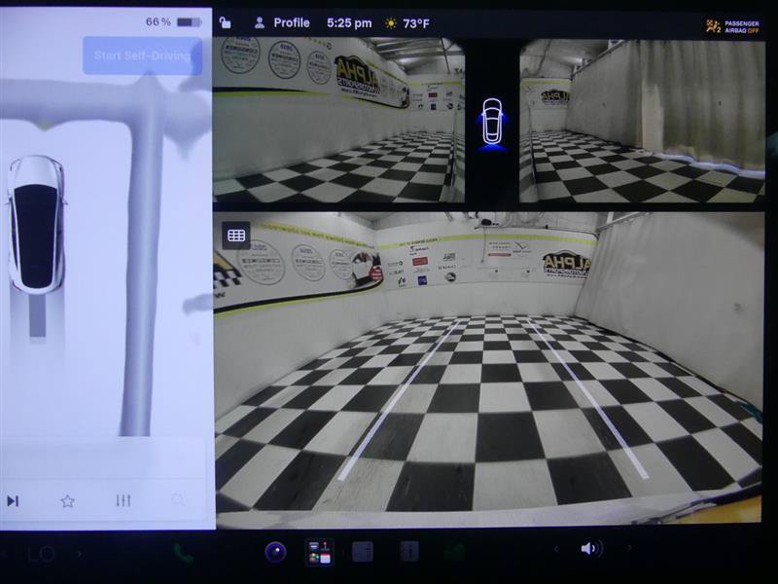This screenshot has width=778, height=584.
Task: Open the app launcher in the dock
Action: pos(319,552)
